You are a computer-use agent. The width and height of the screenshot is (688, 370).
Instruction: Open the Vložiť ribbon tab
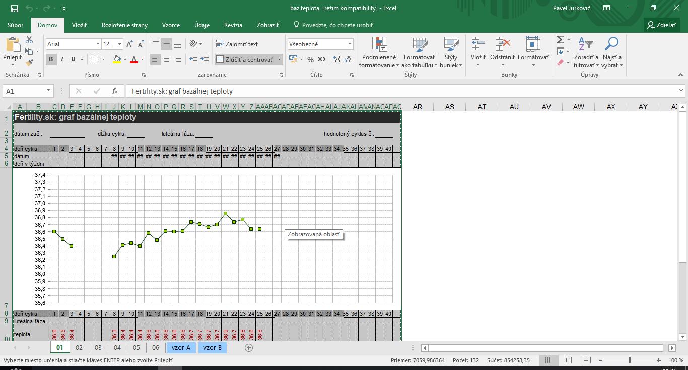79,25
